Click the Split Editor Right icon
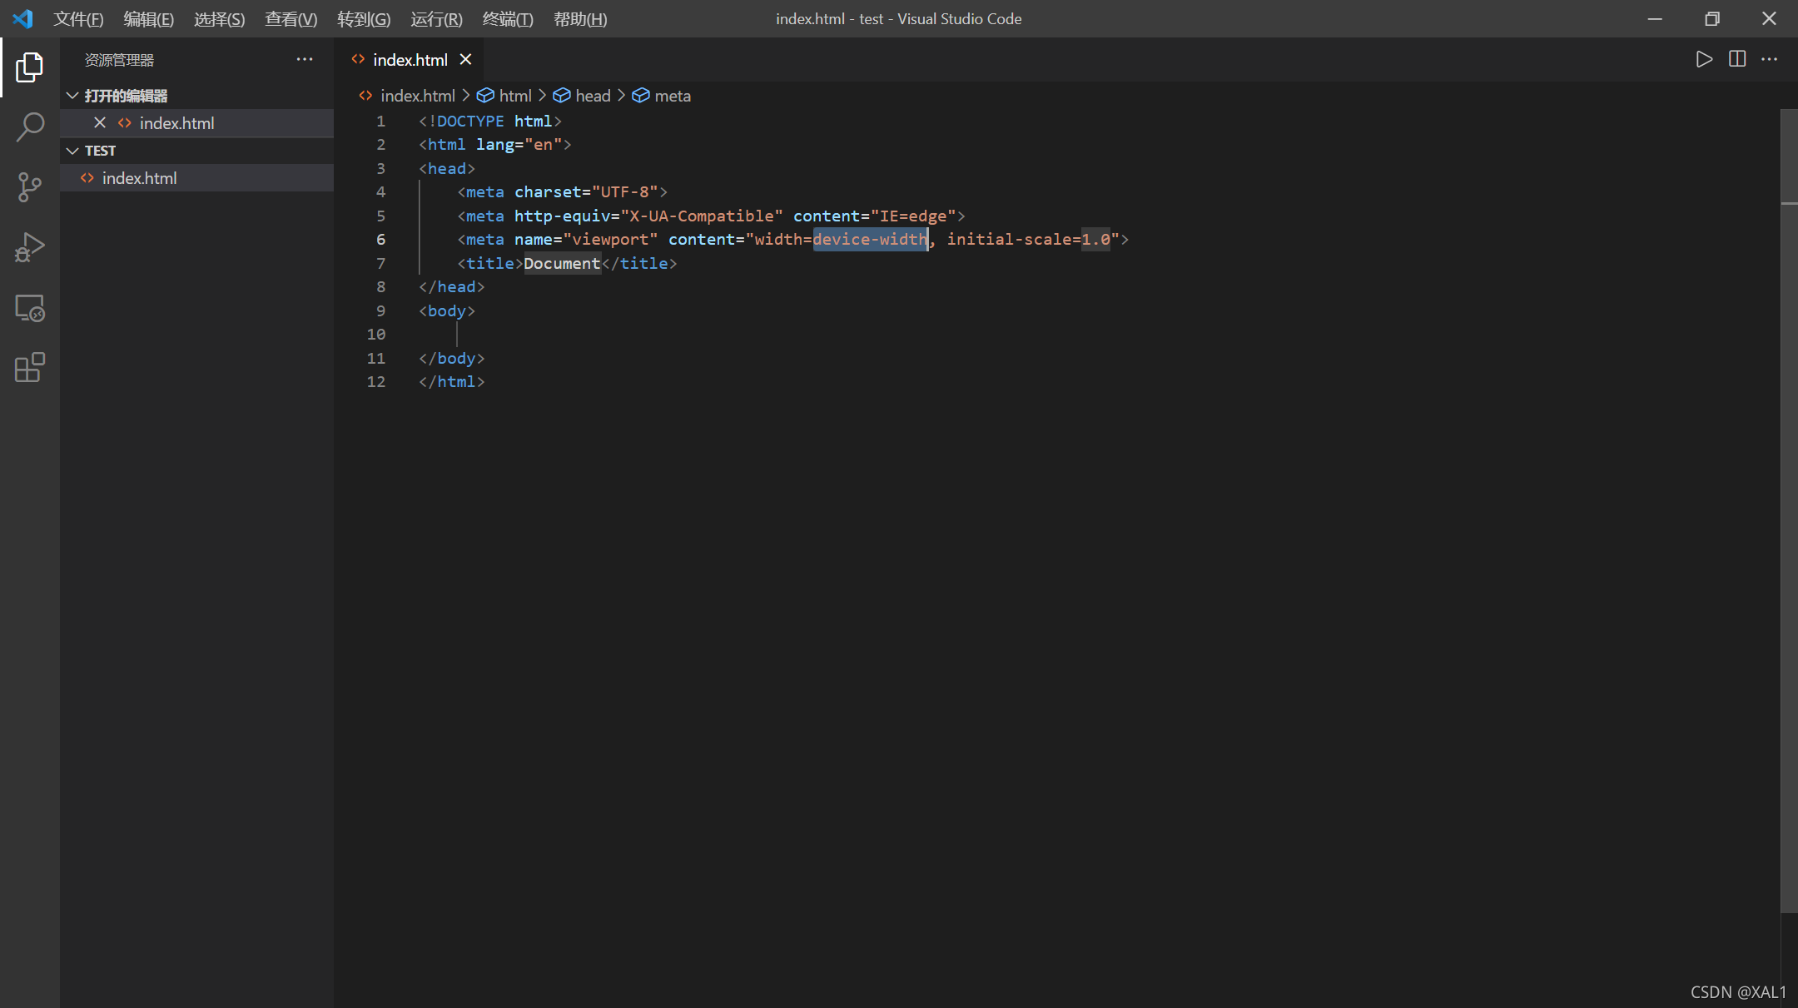The height and width of the screenshot is (1008, 1798). (1737, 59)
